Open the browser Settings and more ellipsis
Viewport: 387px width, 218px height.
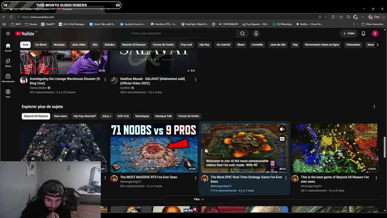(363, 17)
